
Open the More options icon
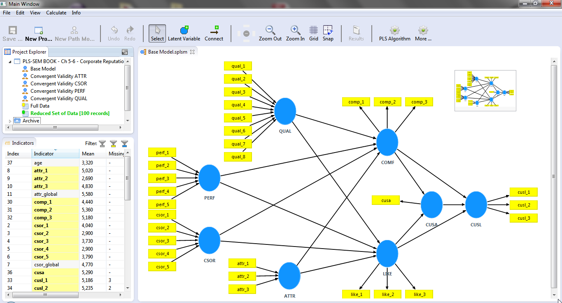[x=423, y=33]
